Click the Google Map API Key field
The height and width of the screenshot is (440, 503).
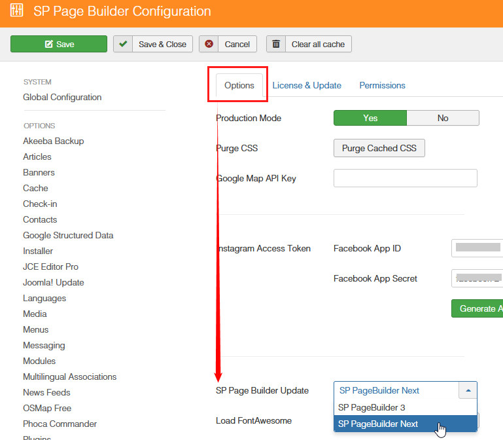(405, 178)
